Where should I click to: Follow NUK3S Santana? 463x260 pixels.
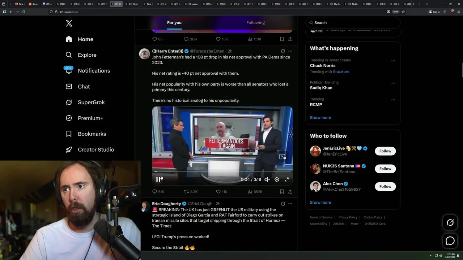coord(385,169)
